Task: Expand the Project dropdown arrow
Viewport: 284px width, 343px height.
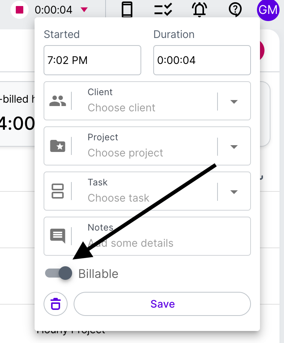Action: click(x=234, y=147)
